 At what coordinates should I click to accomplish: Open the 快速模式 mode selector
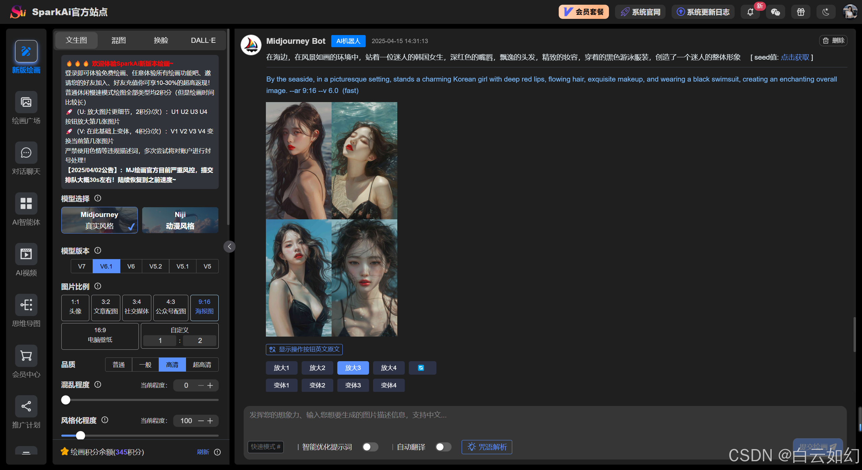[x=266, y=447]
